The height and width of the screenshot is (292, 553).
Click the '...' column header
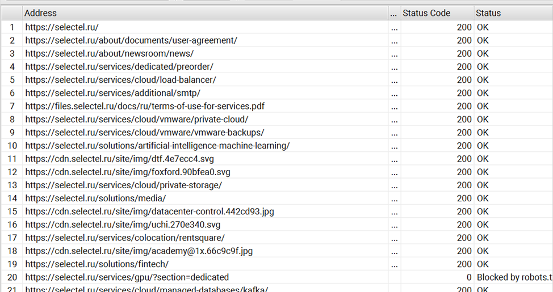(394, 13)
